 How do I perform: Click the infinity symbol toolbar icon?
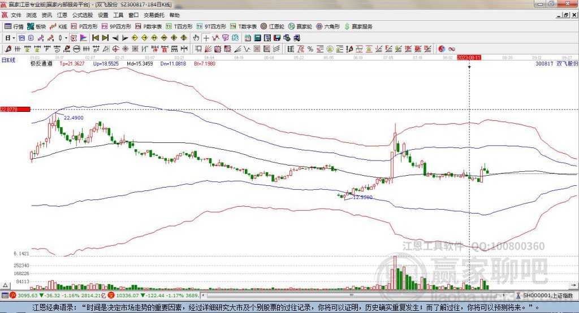(x=452, y=49)
